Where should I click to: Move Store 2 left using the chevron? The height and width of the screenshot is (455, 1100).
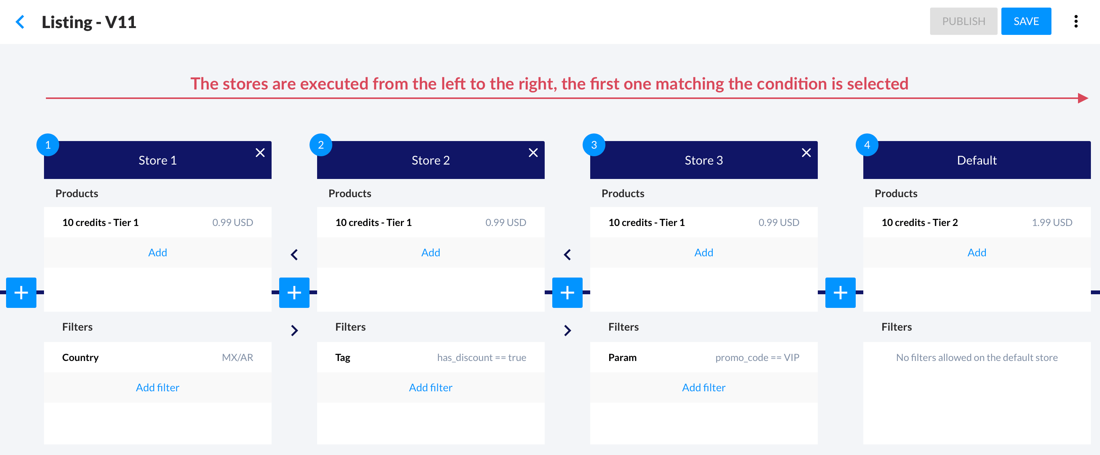[294, 255]
